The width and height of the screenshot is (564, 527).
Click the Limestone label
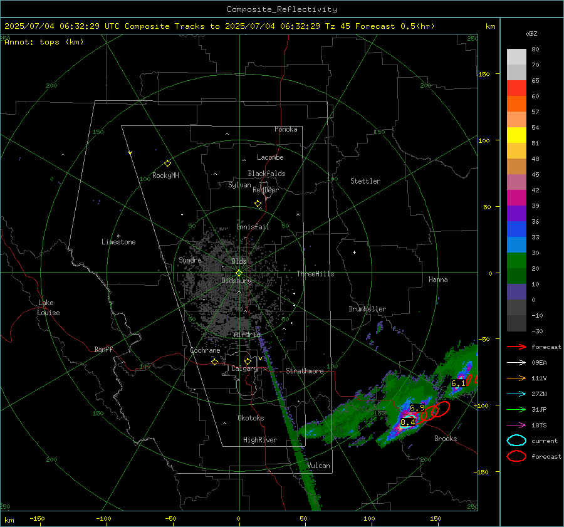coord(118,242)
